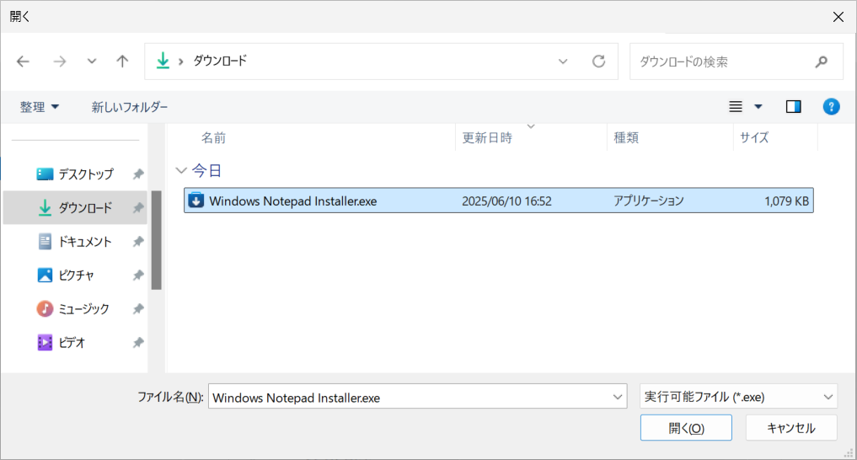Open the 整理 menu
857x460 pixels.
click(39, 106)
